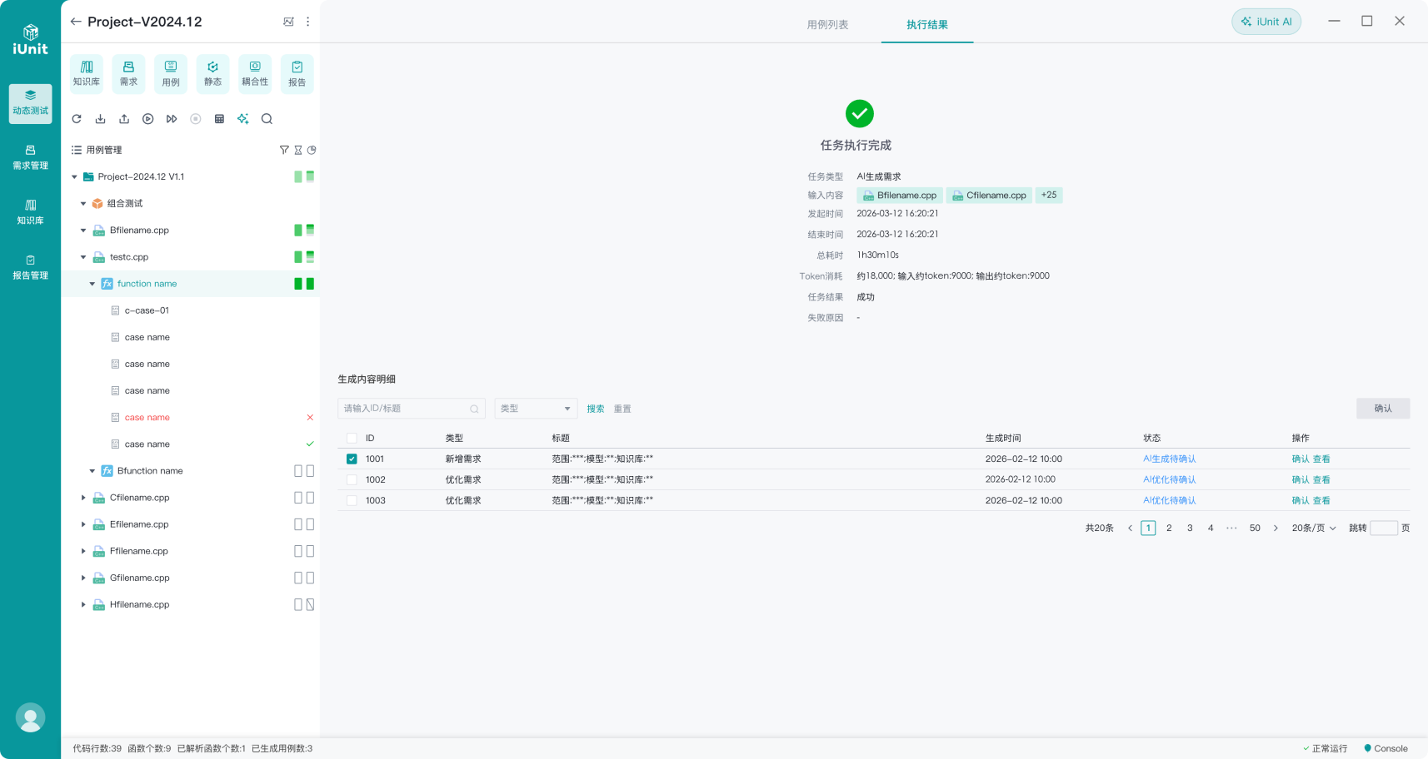Click the AI sparkle icon in the toolbar
Screen dimensions: 1428x759
point(243,119)
